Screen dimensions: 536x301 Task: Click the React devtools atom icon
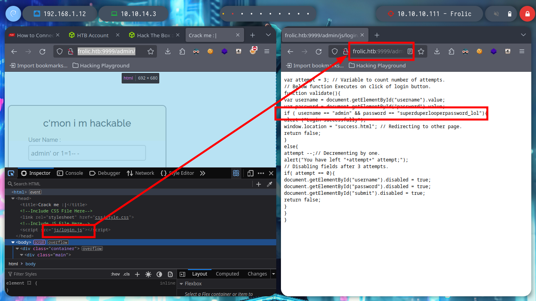[236, 173]
